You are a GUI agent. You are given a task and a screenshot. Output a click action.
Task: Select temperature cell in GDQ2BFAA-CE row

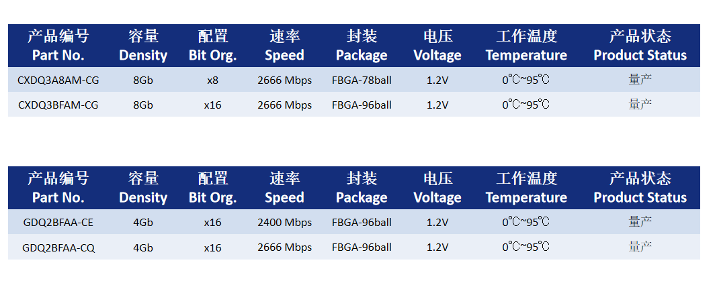[526, 222]
